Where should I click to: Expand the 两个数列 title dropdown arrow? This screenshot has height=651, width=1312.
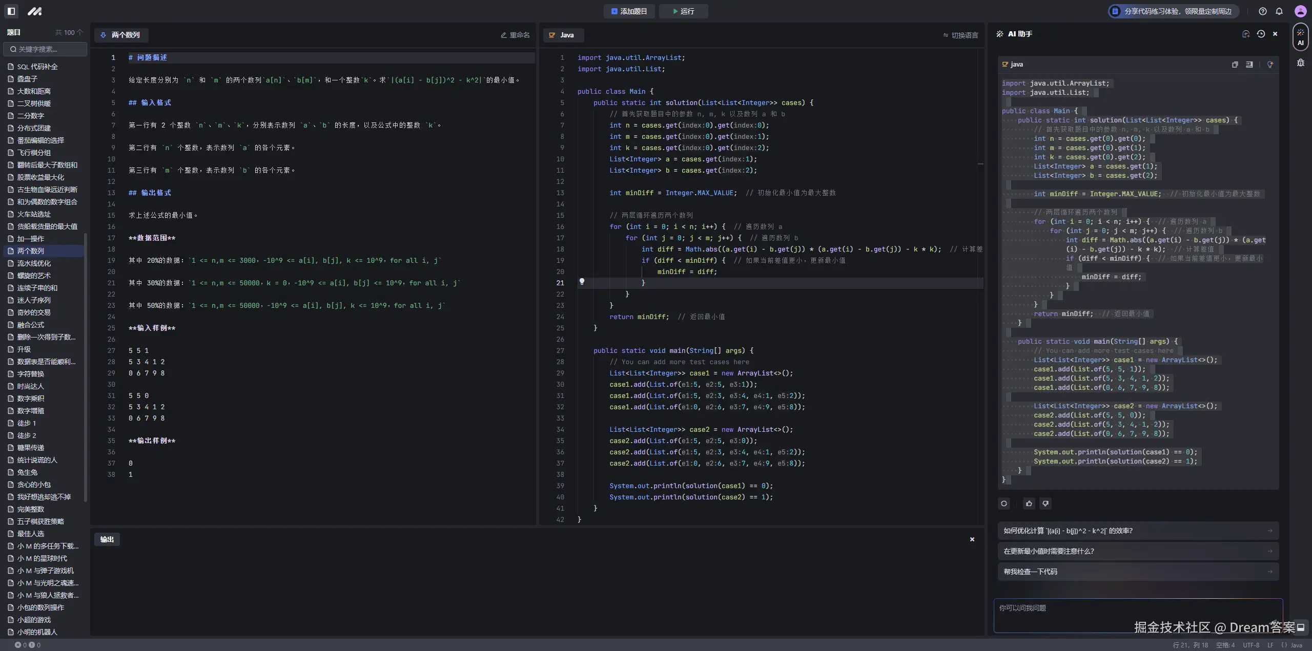(103, 35)
